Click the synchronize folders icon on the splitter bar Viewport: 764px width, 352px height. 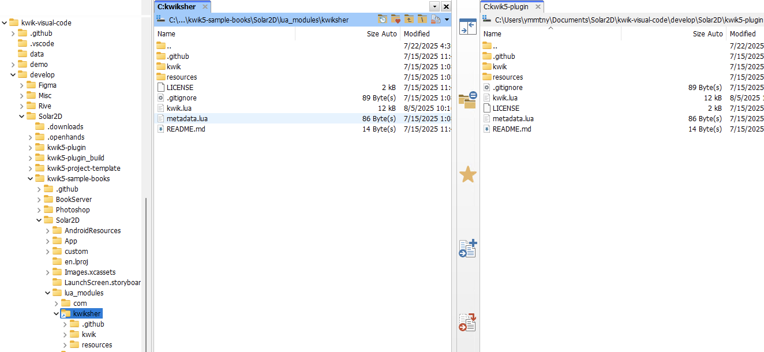pyautogui.click(x=467, y=100)
